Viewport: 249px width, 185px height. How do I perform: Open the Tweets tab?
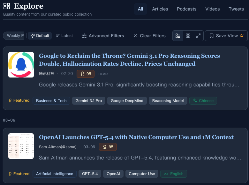(236, 9)
